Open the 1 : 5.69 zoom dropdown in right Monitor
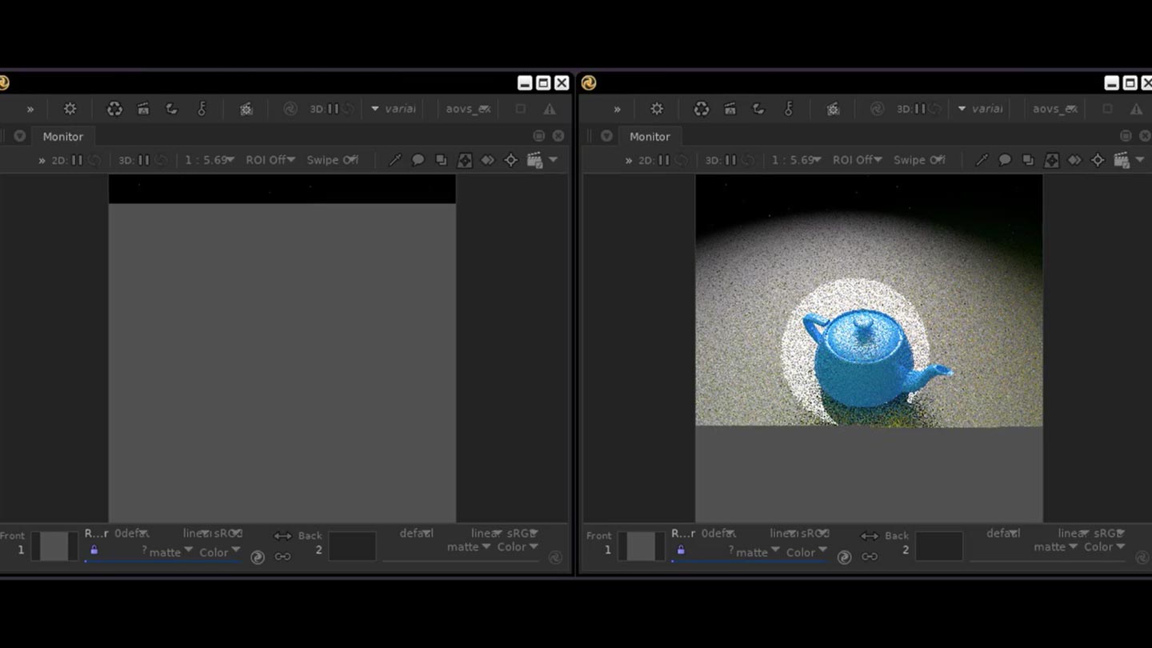 pos(797,160)
